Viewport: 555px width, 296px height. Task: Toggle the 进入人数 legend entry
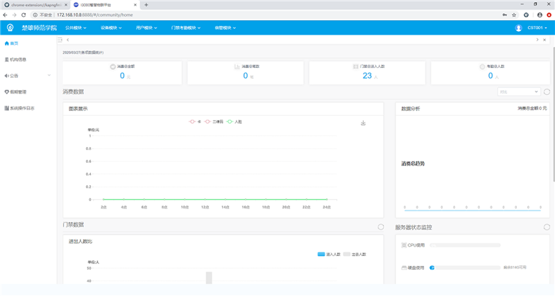point(329,254)
